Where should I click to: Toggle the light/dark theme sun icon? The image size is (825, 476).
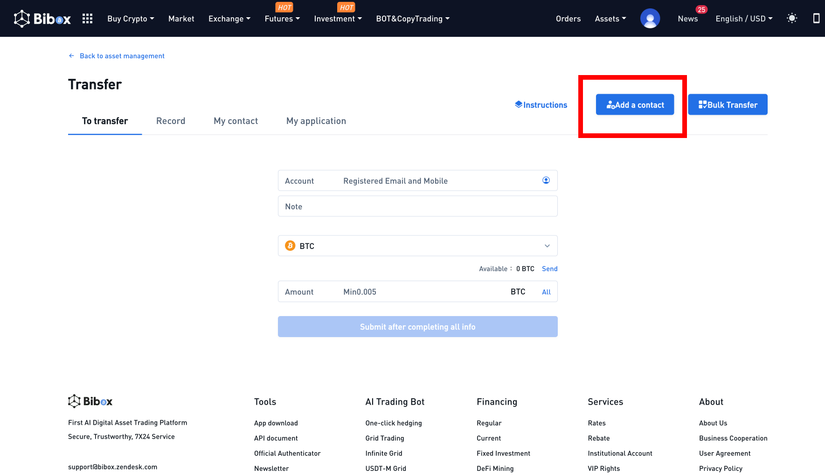click(791, 19)
